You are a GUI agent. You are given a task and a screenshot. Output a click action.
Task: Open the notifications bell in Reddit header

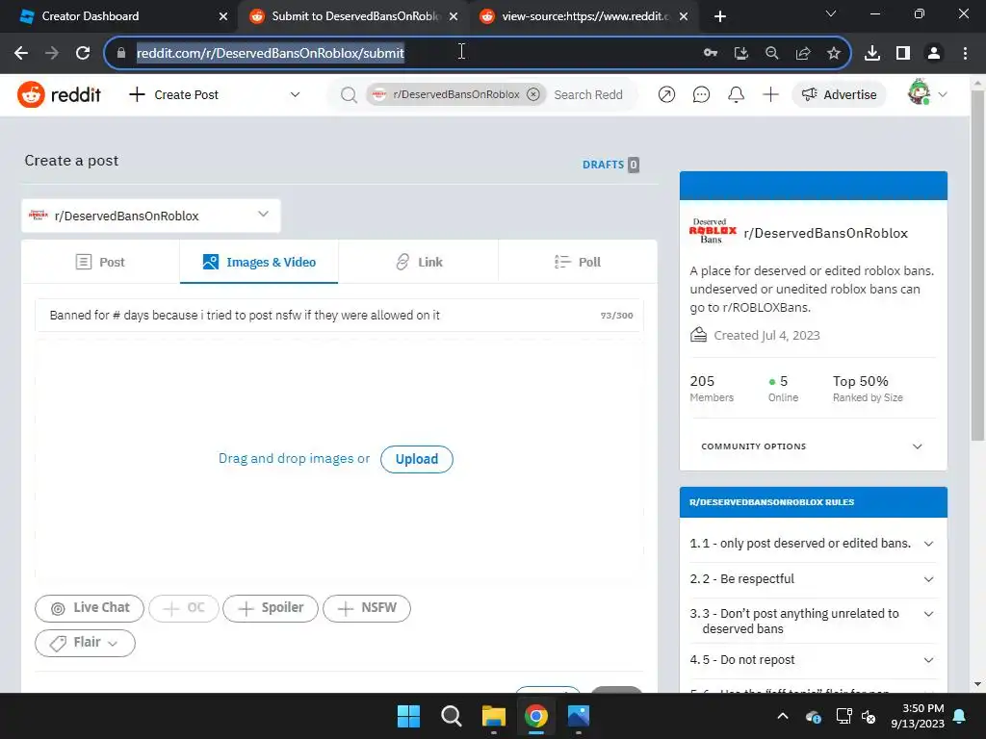(x=736, y=94)
